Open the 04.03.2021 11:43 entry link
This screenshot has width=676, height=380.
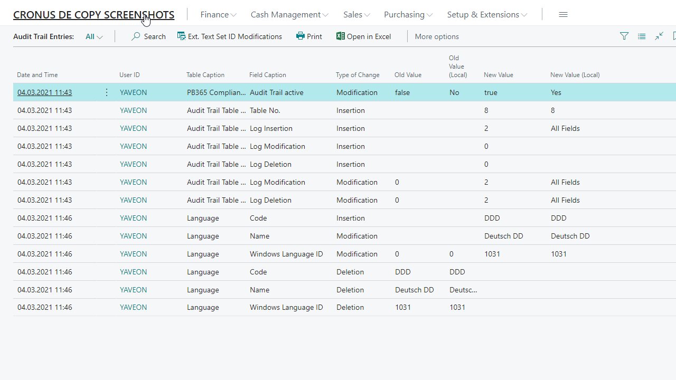44,92
